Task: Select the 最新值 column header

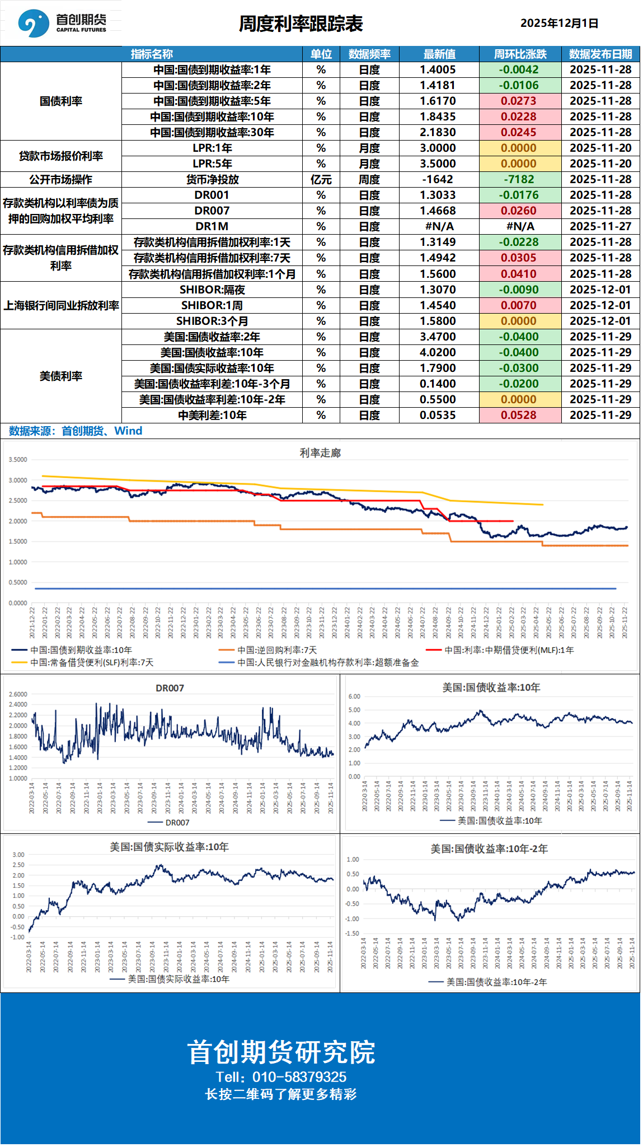Action: pos(439,54)
